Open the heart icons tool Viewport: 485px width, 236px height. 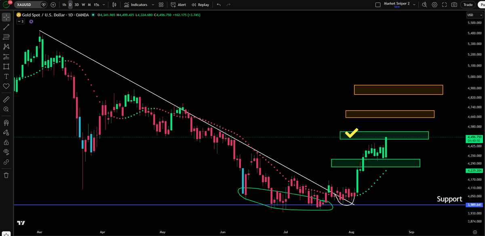pyautogui.click(x=6, y=86)
